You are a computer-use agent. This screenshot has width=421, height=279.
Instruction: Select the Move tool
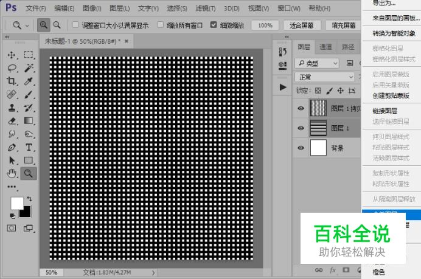pos(12,55)
